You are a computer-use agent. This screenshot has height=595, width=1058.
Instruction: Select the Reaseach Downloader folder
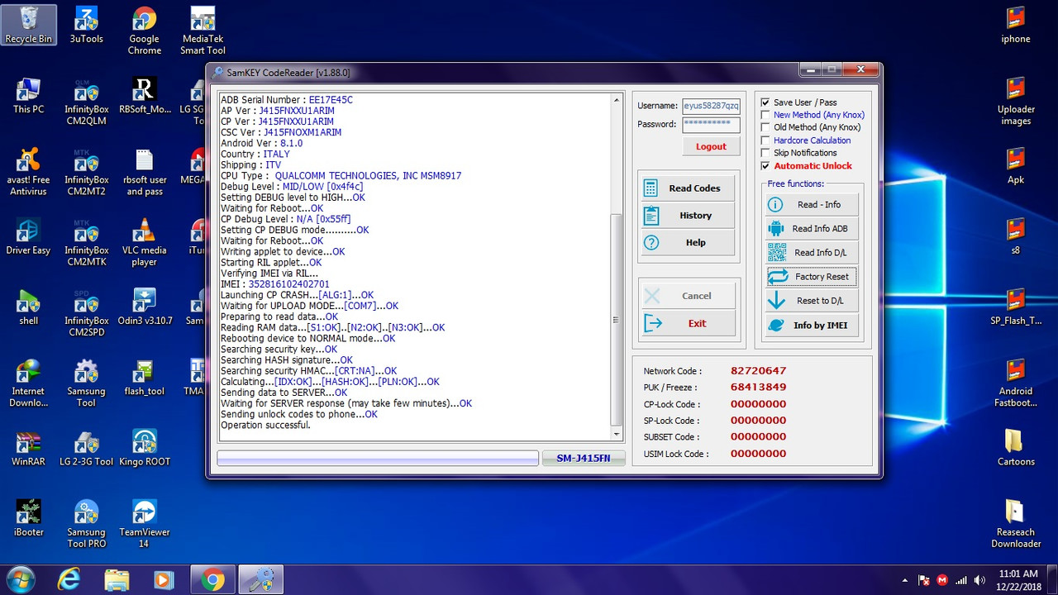(1016, 524)
